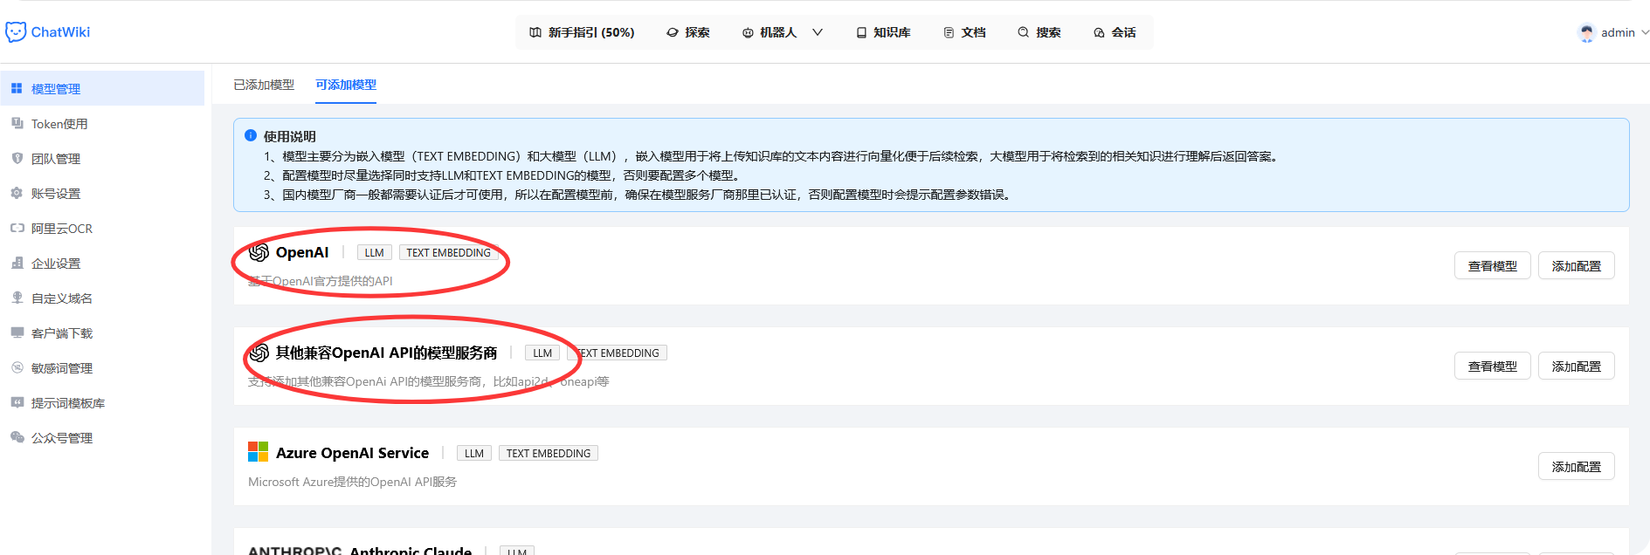Click the 账号设置 gear icon
Image resolution: width=1650 pixels, height=555 pixels.
click(x=17, y=193)
